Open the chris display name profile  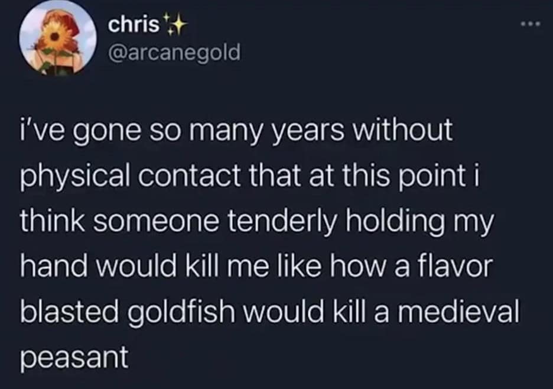(x=134, y=26)
